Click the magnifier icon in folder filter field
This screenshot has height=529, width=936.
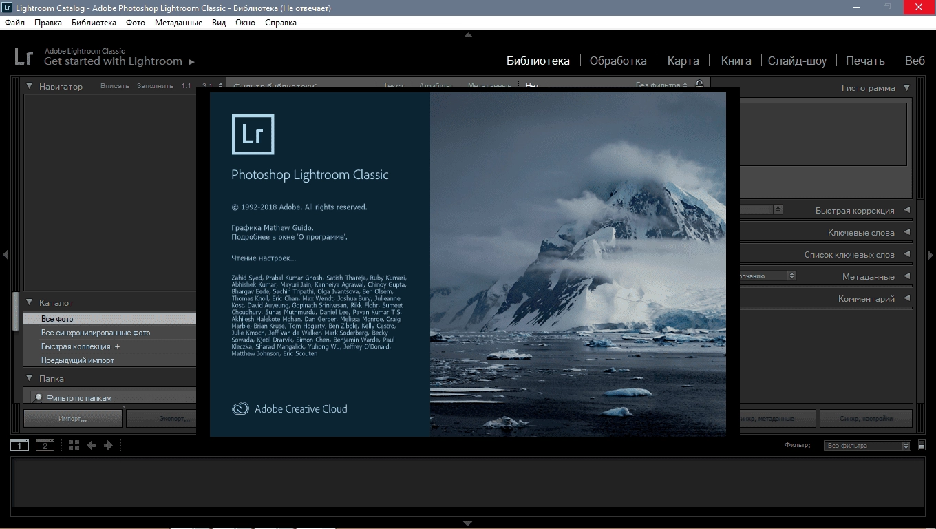39,397
